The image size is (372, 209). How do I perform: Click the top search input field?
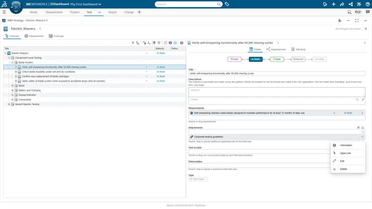tap(186, 4)
